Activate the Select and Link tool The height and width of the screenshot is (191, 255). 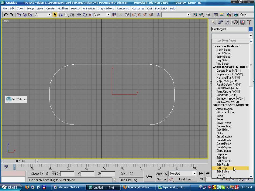[x=19, y=15]
